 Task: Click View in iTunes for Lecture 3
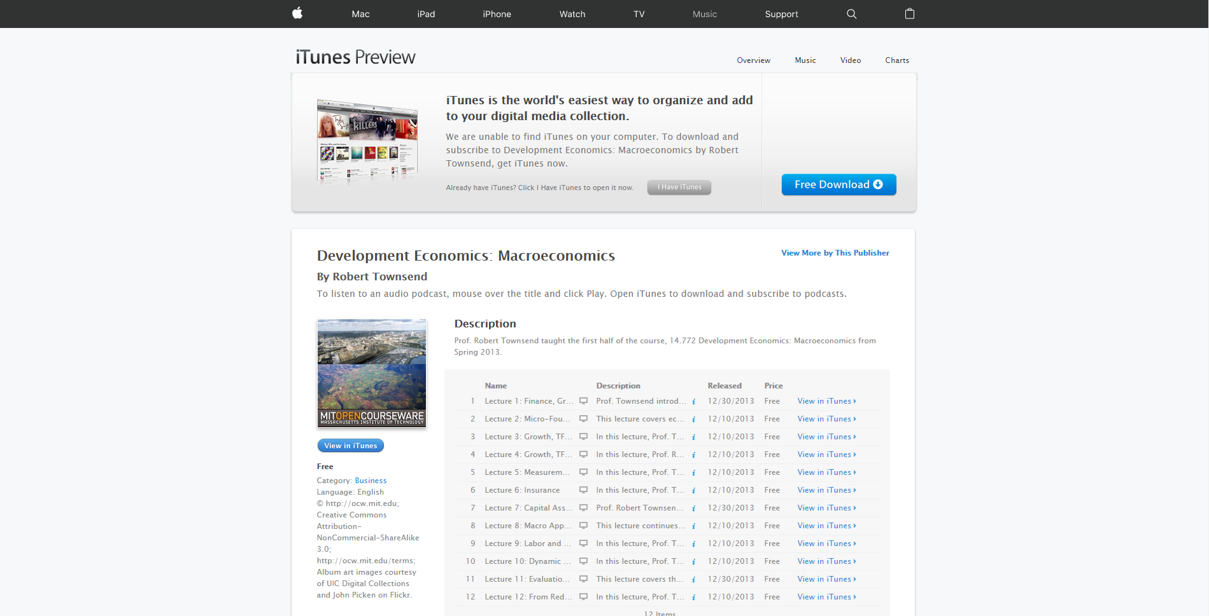[826, 437]
